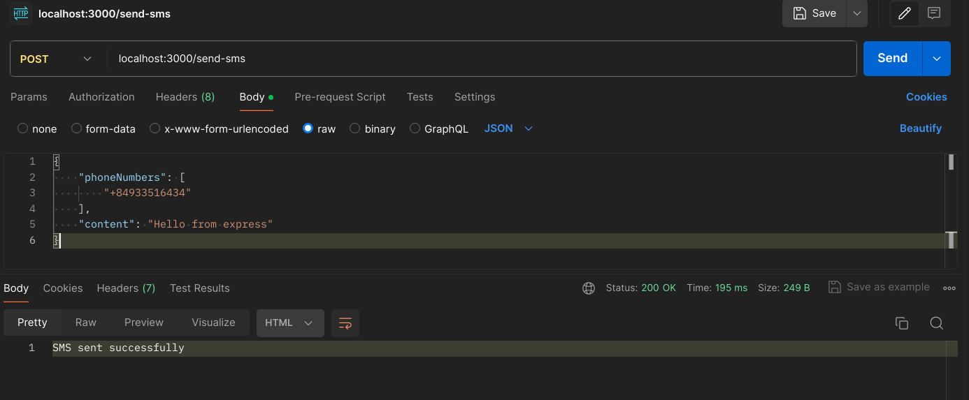Select the form-data radio button
Image resolution: width=969 pixels, height=400 pixels.
pos(77,128)
